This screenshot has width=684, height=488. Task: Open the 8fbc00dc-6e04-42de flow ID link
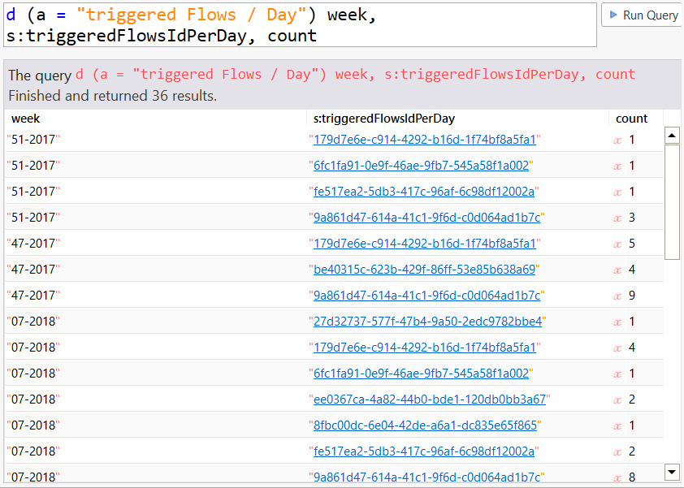click(x=425, y=425)
